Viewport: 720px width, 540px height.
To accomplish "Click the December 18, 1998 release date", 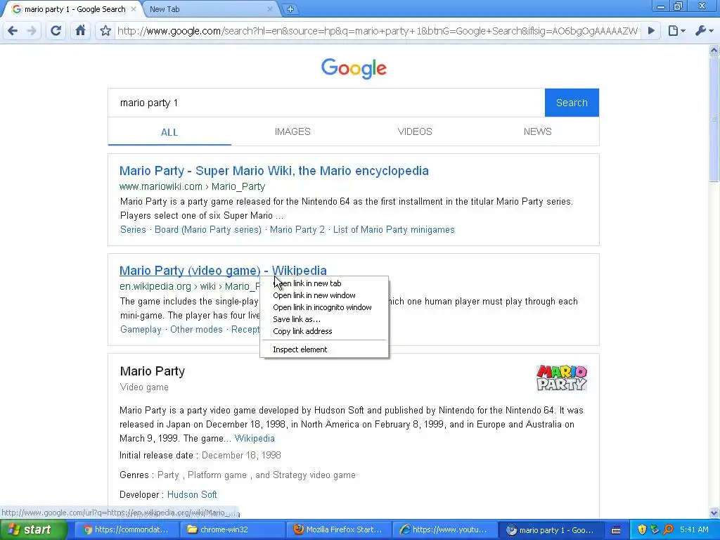I will click(241, 456).
